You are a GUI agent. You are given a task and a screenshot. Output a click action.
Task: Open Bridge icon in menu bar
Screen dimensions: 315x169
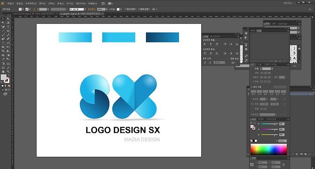tap(103, 3)
